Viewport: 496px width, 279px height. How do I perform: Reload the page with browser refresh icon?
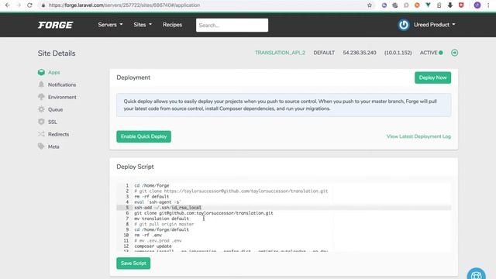tap(29, 5)
